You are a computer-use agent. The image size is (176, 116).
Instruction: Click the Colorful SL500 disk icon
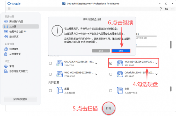pyautogui.click(x=120, y=74)
